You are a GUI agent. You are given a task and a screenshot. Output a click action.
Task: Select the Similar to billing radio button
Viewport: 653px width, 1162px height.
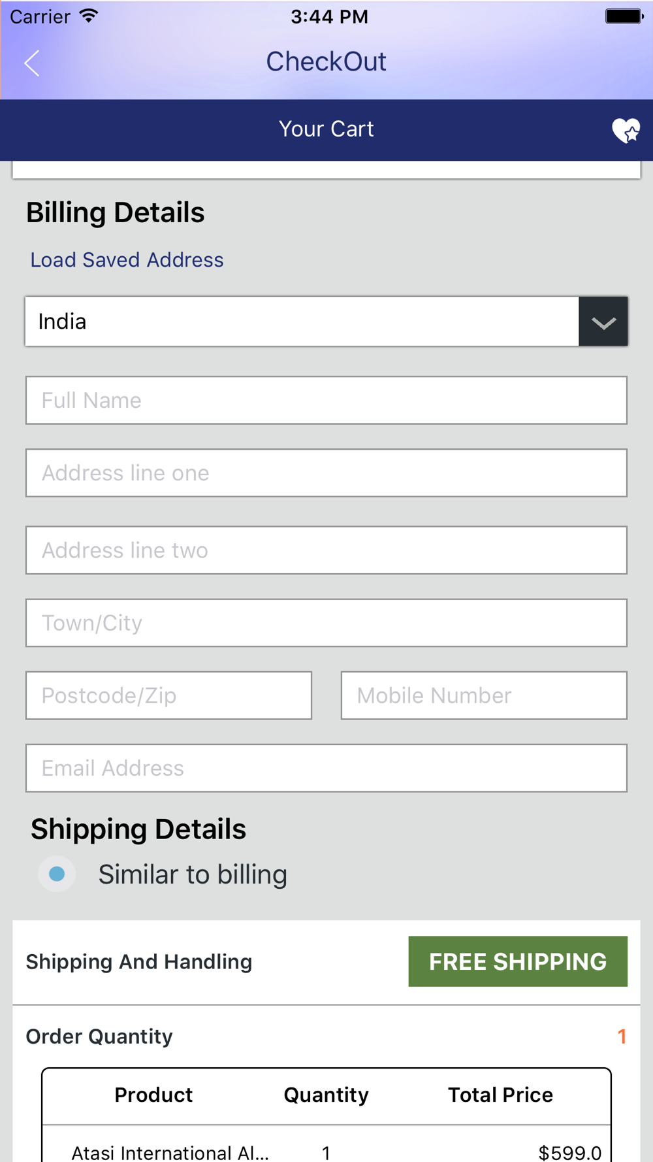click(x=57, y=874)
